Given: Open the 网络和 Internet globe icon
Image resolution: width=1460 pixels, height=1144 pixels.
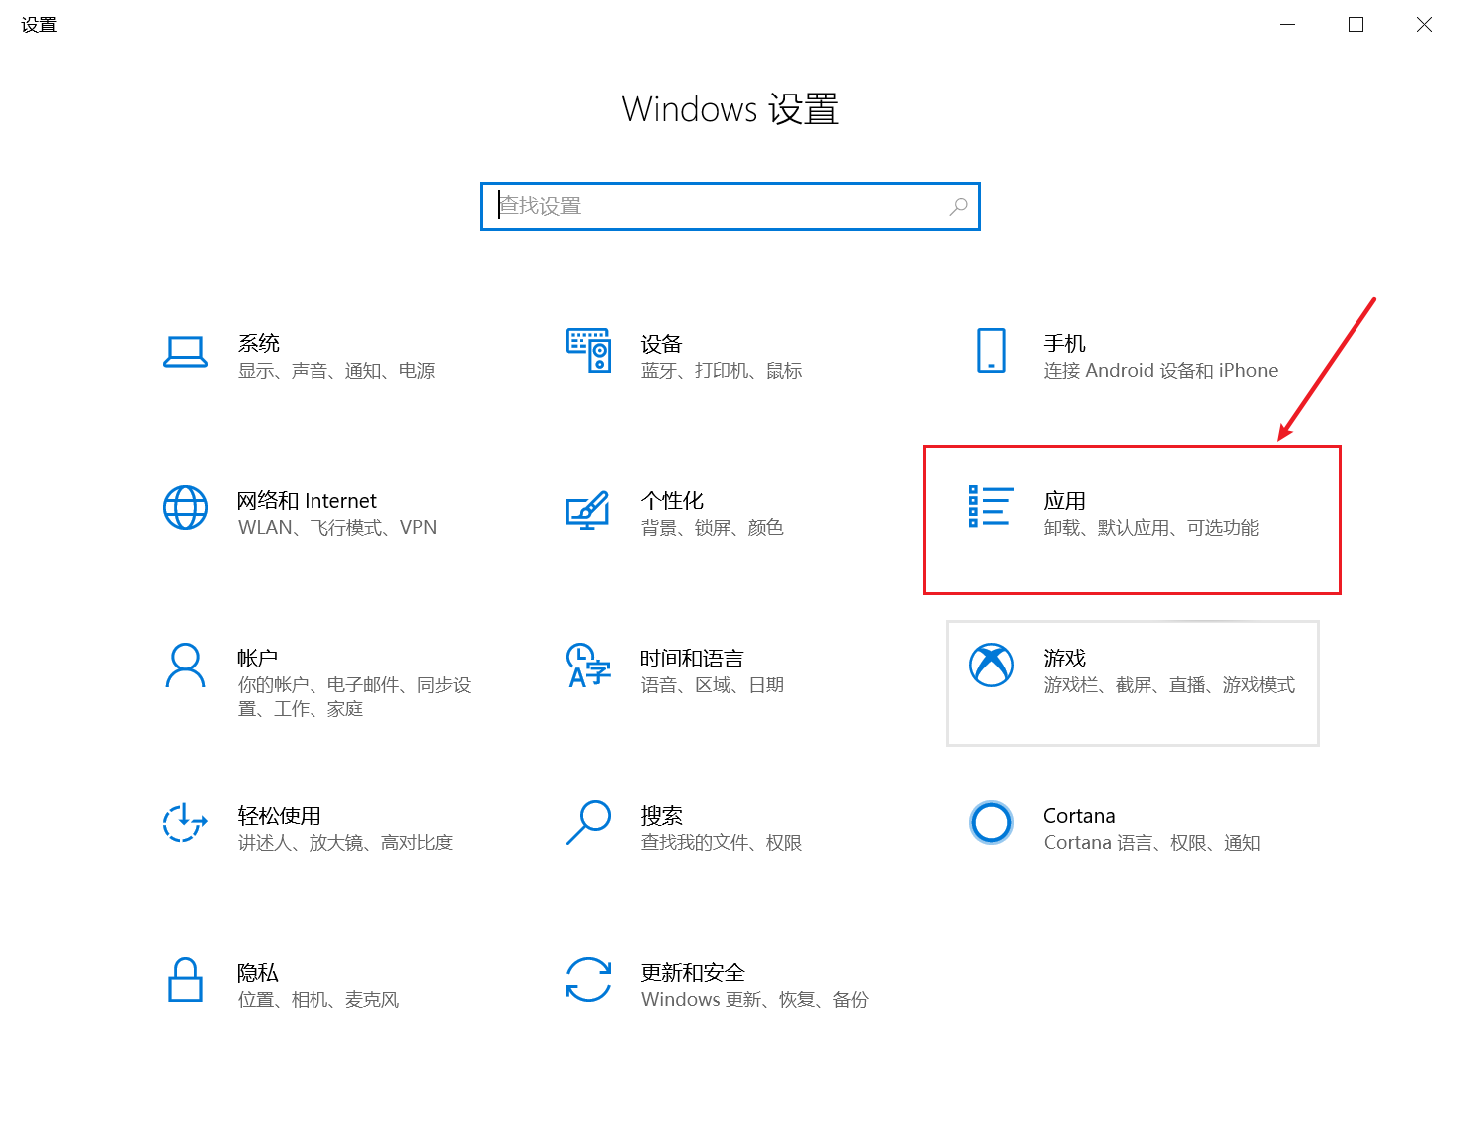Looking at the screenshot, I should (x=185, y=507).
